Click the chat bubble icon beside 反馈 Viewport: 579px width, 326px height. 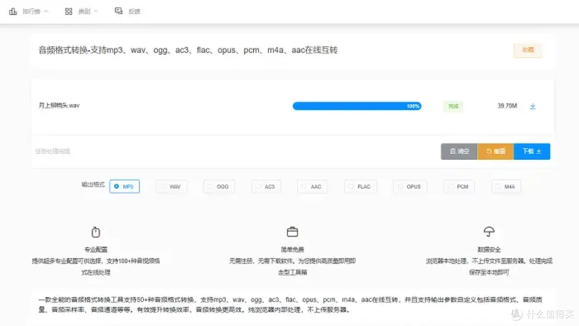point(118,11)
